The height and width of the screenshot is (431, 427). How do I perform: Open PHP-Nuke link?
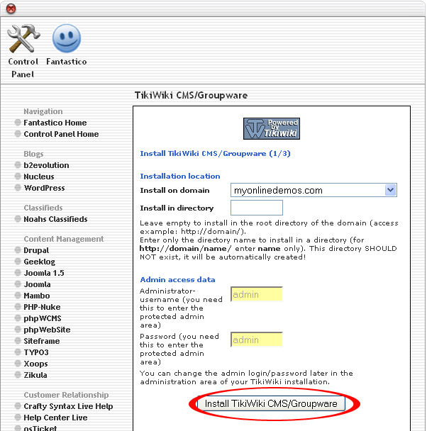[x=42, y=307]
